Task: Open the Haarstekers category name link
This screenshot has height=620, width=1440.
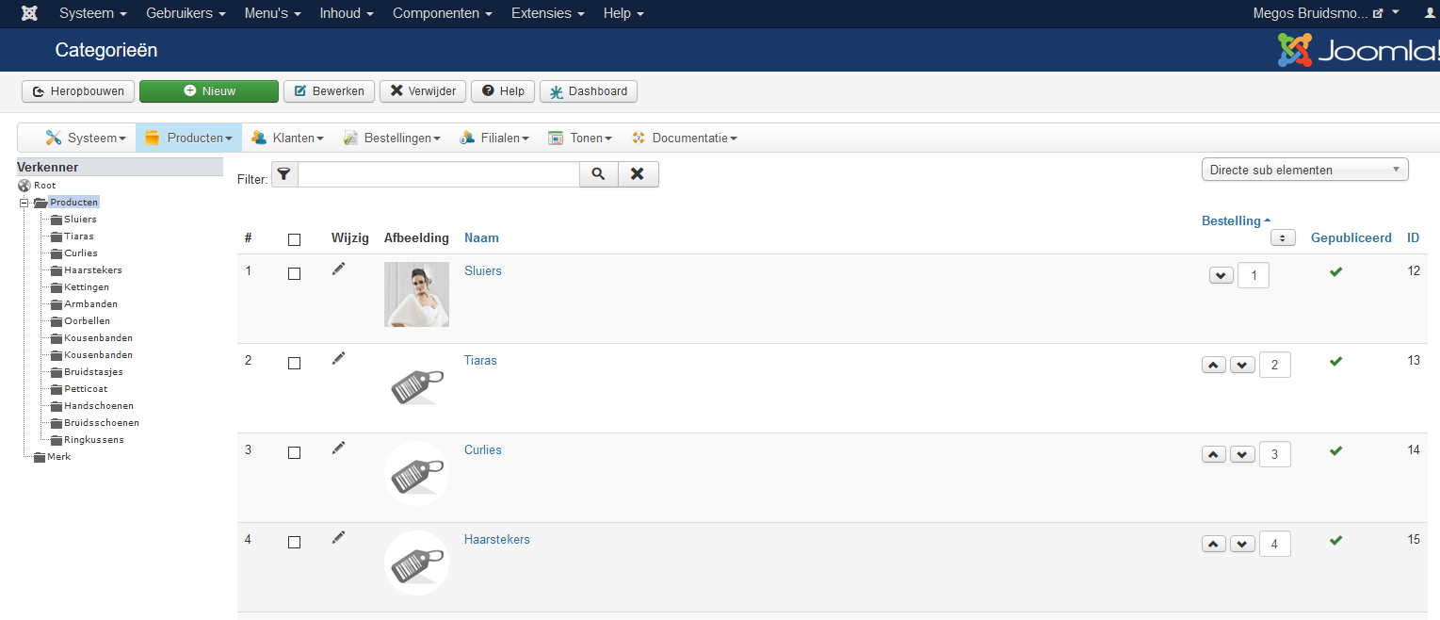Action: pos(497,539)
